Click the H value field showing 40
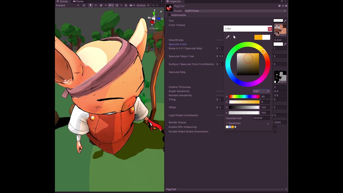343x193 pixels. [265, 97]
